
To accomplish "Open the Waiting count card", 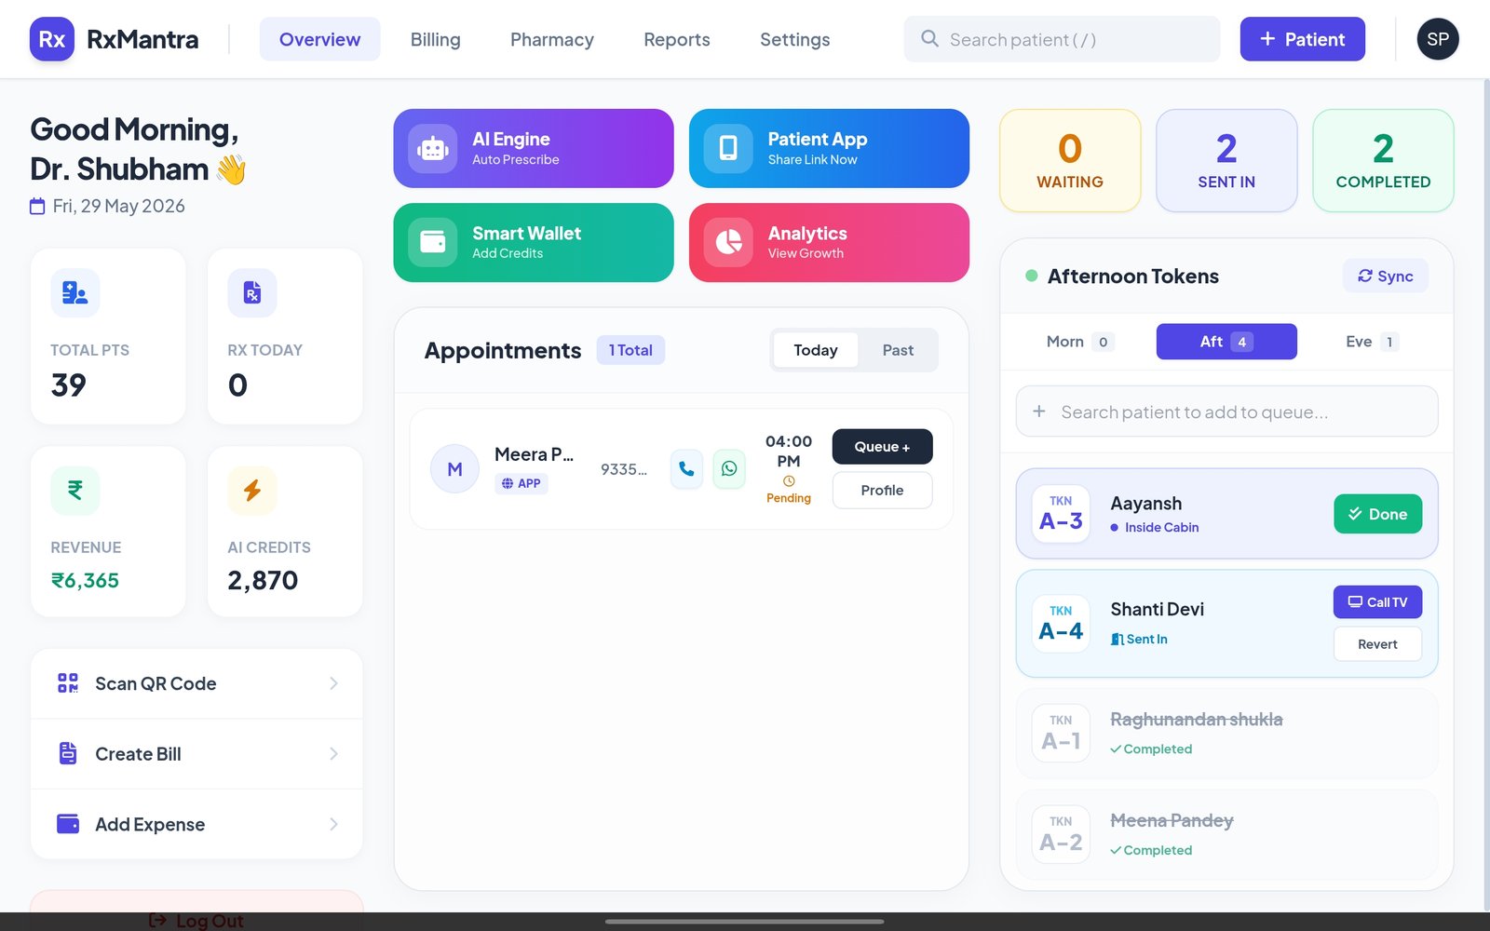I will point(1070,161).
